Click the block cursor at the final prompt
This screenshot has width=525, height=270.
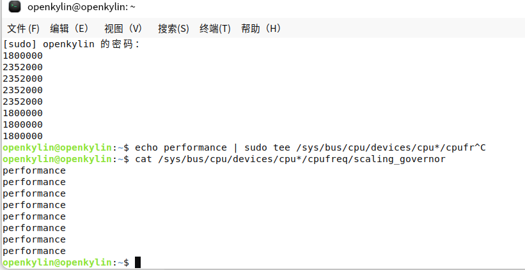click(138, 262)
